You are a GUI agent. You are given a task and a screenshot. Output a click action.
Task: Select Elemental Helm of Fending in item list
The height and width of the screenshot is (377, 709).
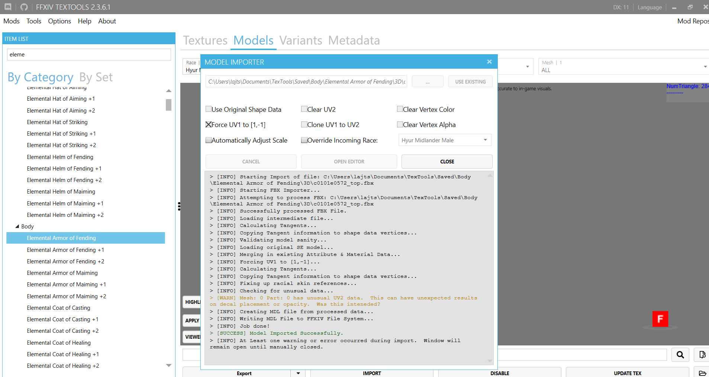(60, 157)
